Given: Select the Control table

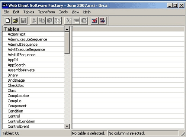Looking at the screenshot, I should point(33,116).
